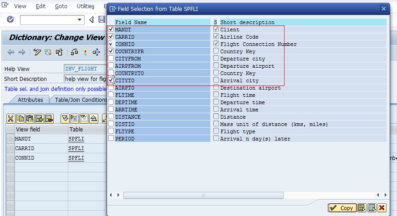Open the command field dropdown arrow
This screenshot has height=216, width=397.
pos(80,20)
